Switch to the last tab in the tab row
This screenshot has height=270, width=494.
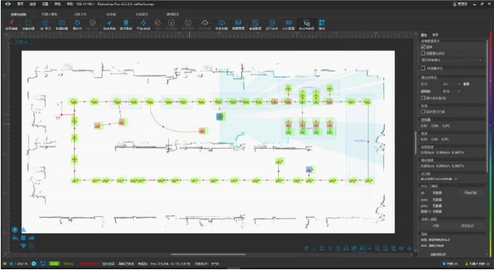point(173,14)
